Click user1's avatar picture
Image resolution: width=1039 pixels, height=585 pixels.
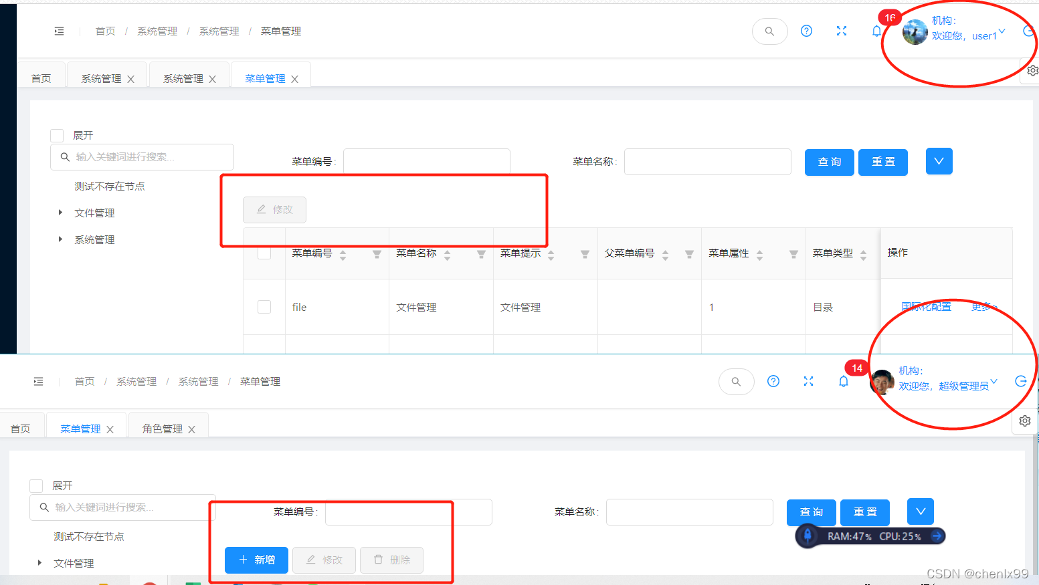point(915,31)
